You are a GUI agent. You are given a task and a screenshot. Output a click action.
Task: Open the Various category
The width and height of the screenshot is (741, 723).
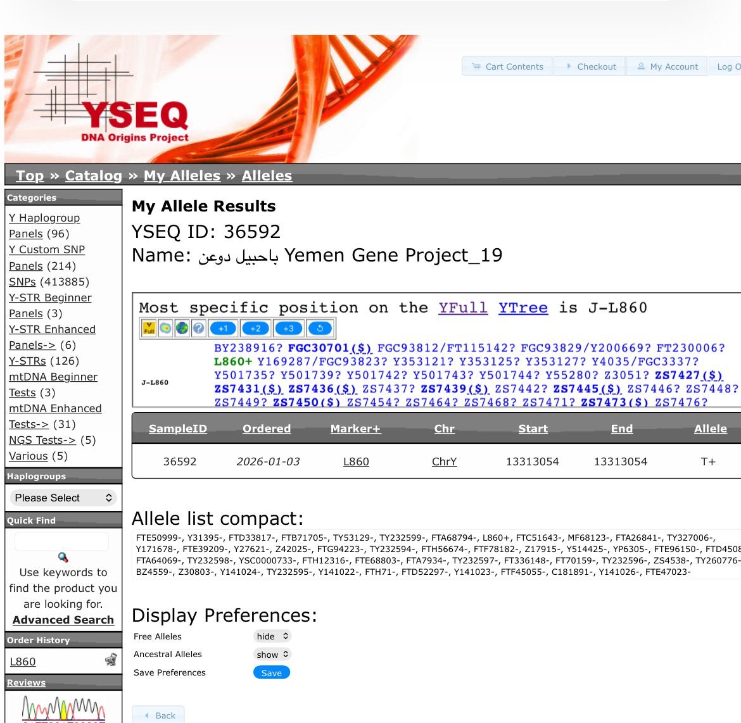tap(28, 456)
